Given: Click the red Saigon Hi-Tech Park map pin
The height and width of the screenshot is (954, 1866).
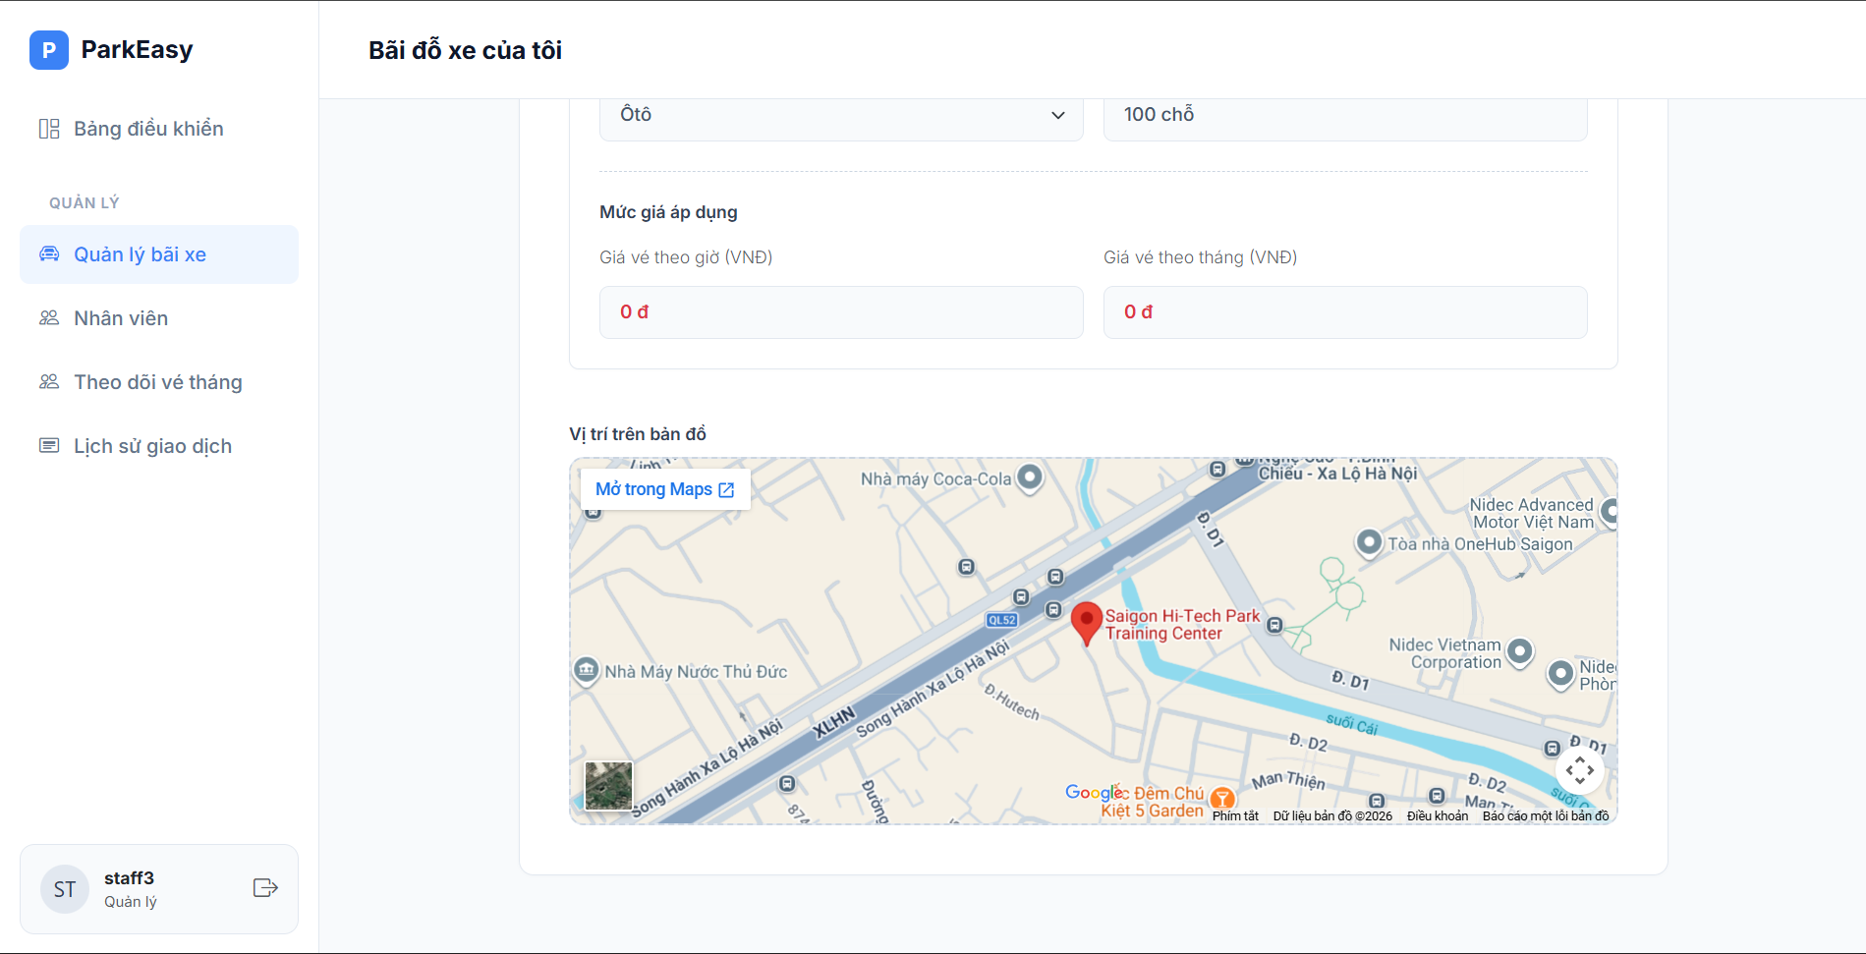Looking at the screenshot, I should point(1086,622).
